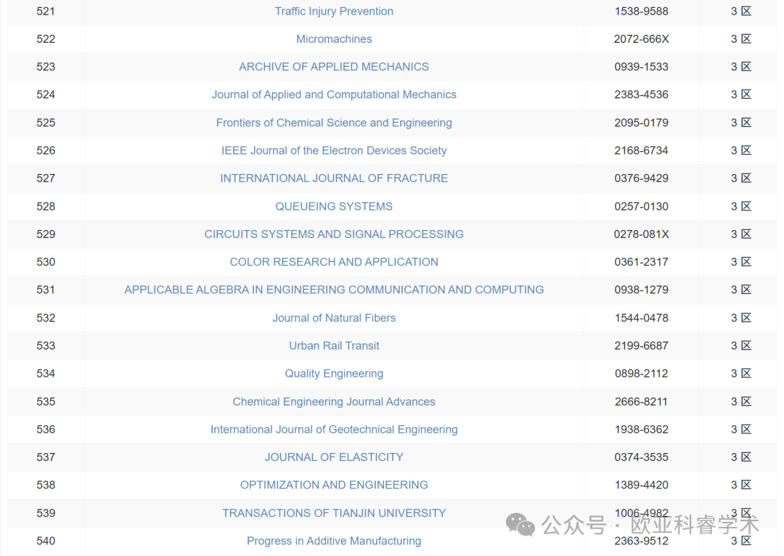Click row number 535
This screenshot has width=784, height=556.
click(x=46, y=401)
